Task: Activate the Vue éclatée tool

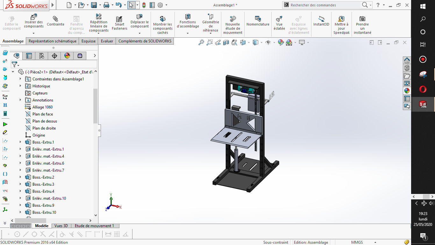Action: (279, 19)
